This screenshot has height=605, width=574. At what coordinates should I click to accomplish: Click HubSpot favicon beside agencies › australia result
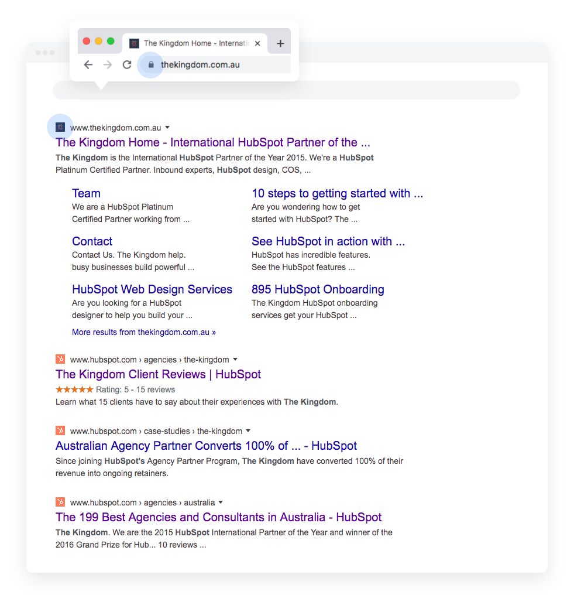pos(60,502)
